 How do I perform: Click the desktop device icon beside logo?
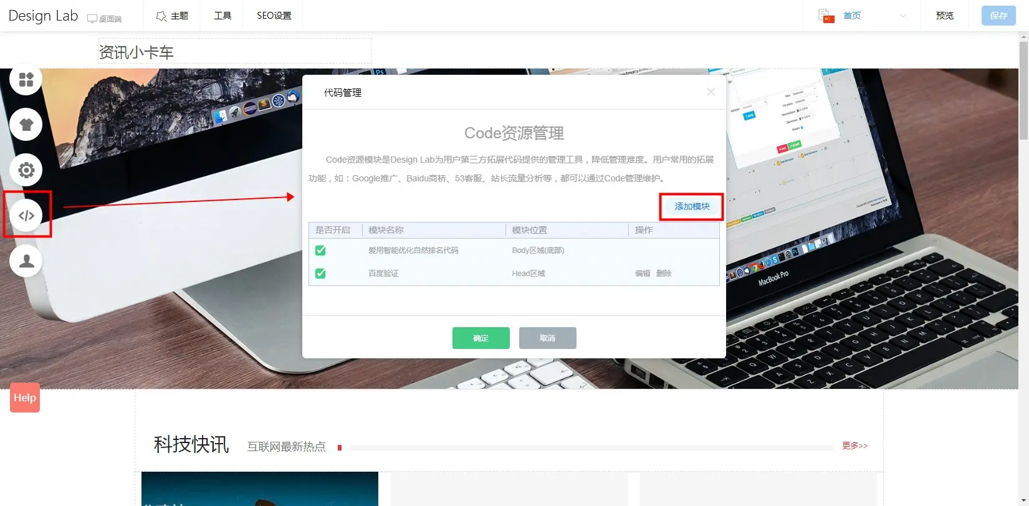[x=92, y=19]
